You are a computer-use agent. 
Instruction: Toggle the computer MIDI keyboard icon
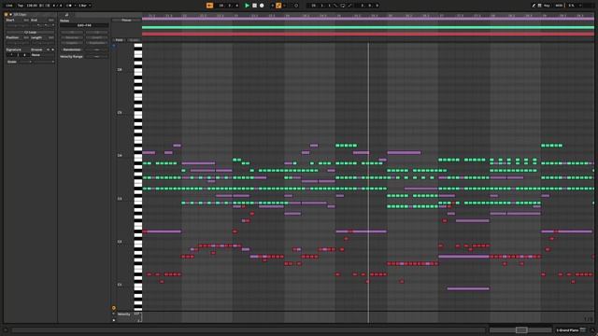pos(539,6)
